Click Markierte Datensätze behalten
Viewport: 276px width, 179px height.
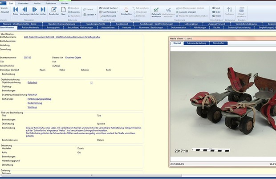point(192,16)
